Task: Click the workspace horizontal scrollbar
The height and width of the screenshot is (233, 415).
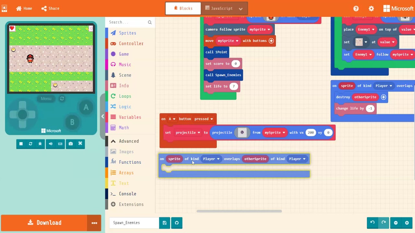Action: point(239,211)
